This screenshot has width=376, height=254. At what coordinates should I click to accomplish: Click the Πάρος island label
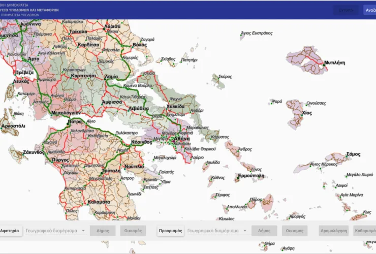click(x=256, y=200)
